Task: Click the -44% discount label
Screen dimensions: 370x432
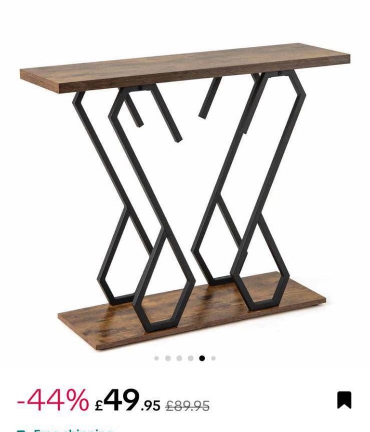Action: (53, 400)
